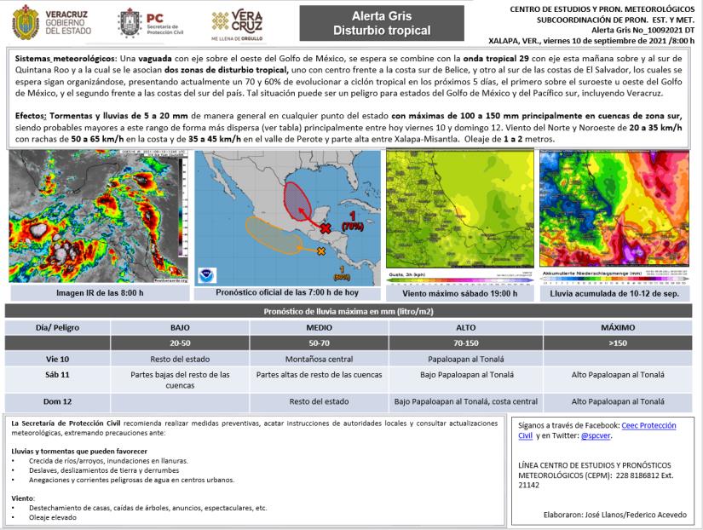
Task: Click the NOAA logo on the forecast map
Action: point(209,276)
